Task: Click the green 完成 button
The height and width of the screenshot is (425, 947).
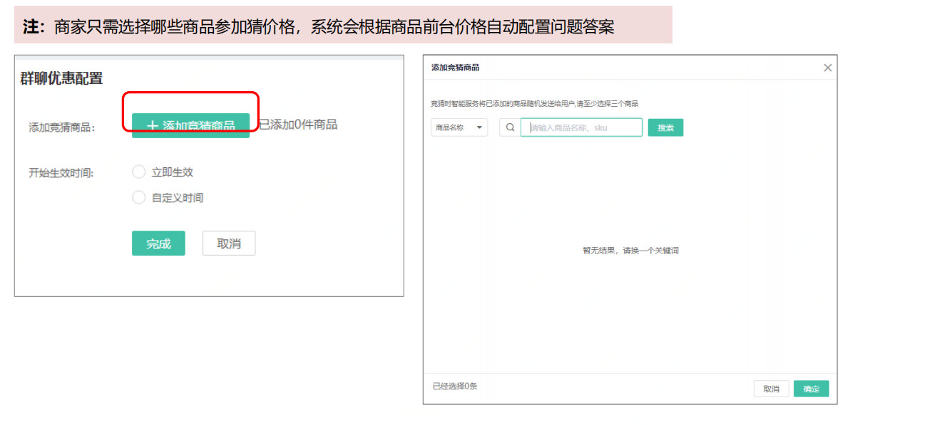Action: coord(158,243)
